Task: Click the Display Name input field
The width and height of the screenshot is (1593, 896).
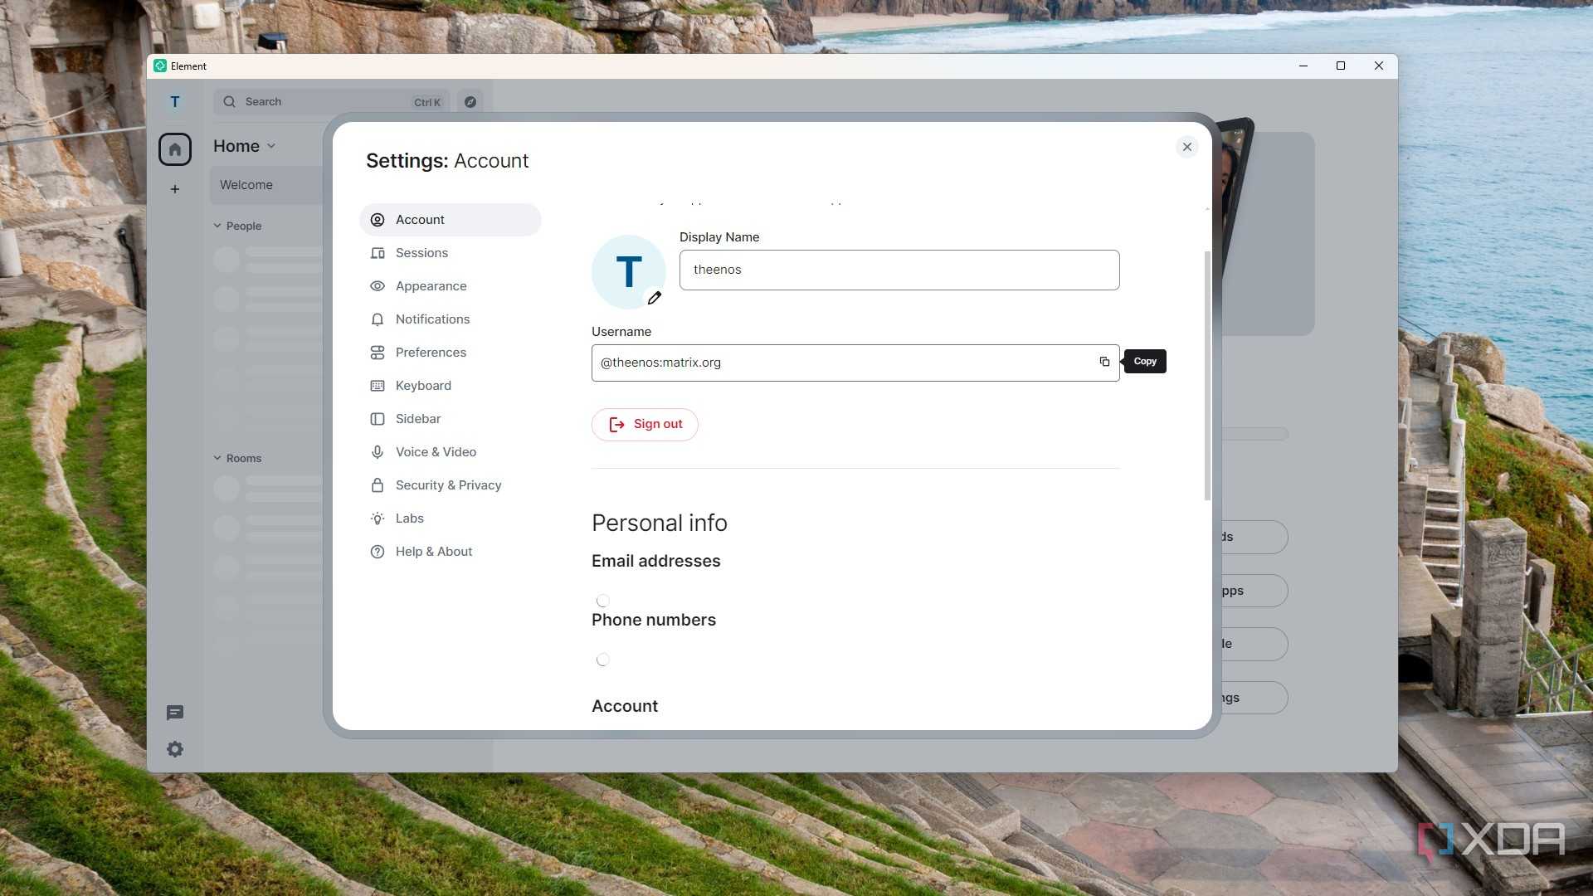Action: pyautogui.click(x=899, y=270)
